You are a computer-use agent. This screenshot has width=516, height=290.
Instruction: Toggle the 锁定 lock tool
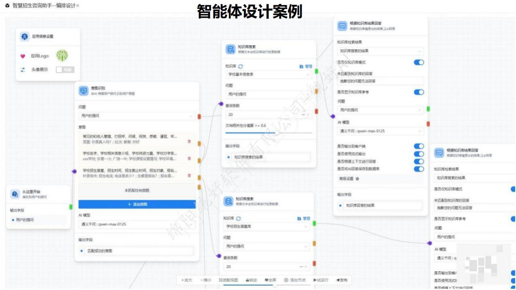[252, 280]
